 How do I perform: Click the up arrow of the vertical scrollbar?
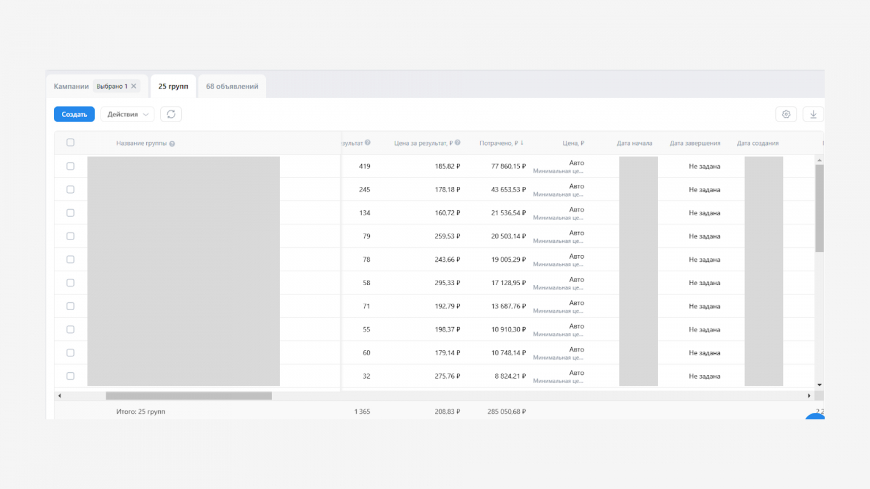[819, 160]
